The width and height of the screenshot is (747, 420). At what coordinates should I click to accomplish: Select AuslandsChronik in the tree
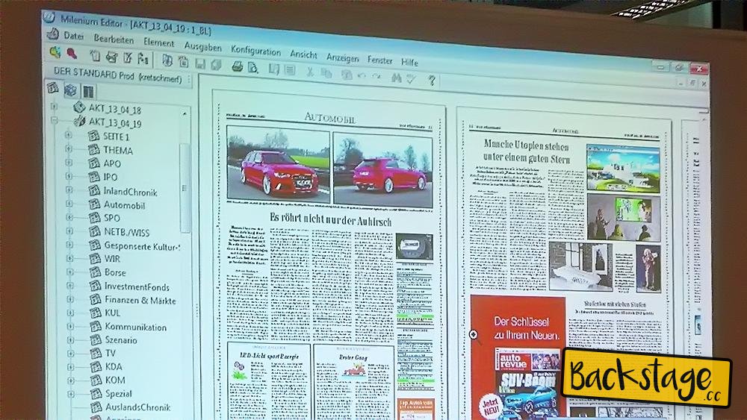[138, 407]
